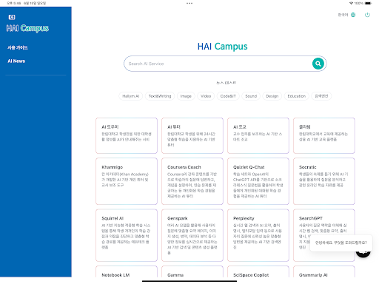379x284 pixels.
Task: Open the Gamma service card
Action: tap(192, 271)
